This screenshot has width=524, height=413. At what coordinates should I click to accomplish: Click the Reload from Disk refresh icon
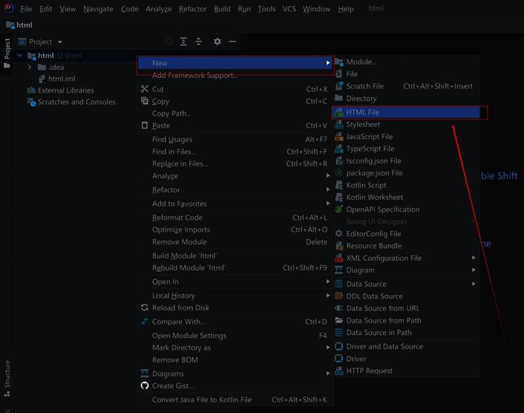click(x=145, y=307)
